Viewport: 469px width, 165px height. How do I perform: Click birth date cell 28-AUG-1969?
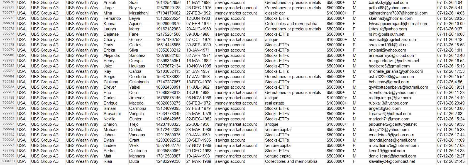(x=200, y=29)
